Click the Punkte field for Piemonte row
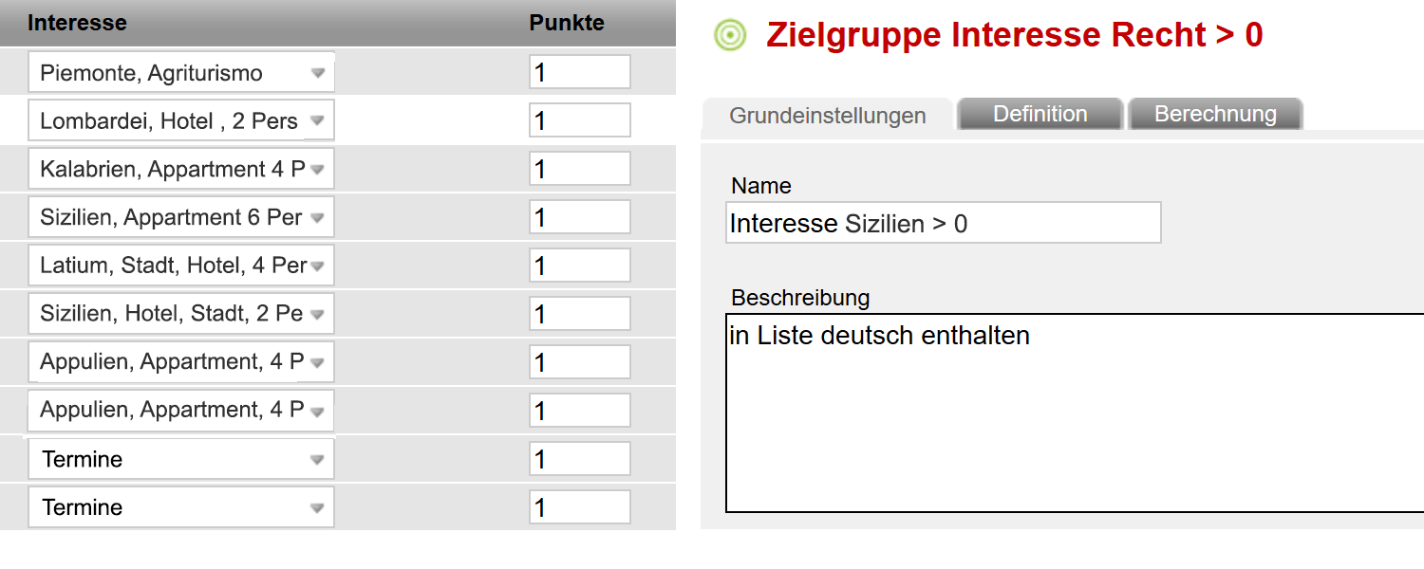Image resolution: width=1424 pixels, height=569 pixels. [x=580, y=73]
